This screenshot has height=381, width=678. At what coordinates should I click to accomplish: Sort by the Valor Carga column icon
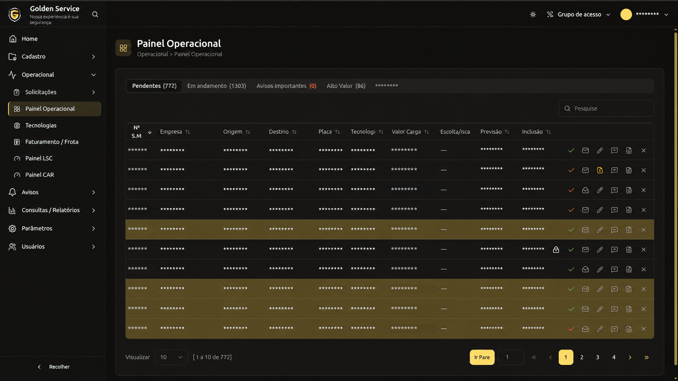click(x=426, y=132)
